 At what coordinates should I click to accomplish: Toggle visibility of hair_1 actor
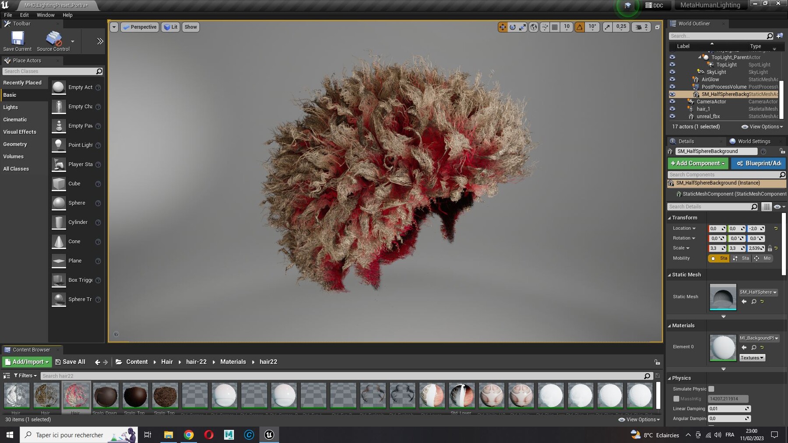(x=672, y=109)
